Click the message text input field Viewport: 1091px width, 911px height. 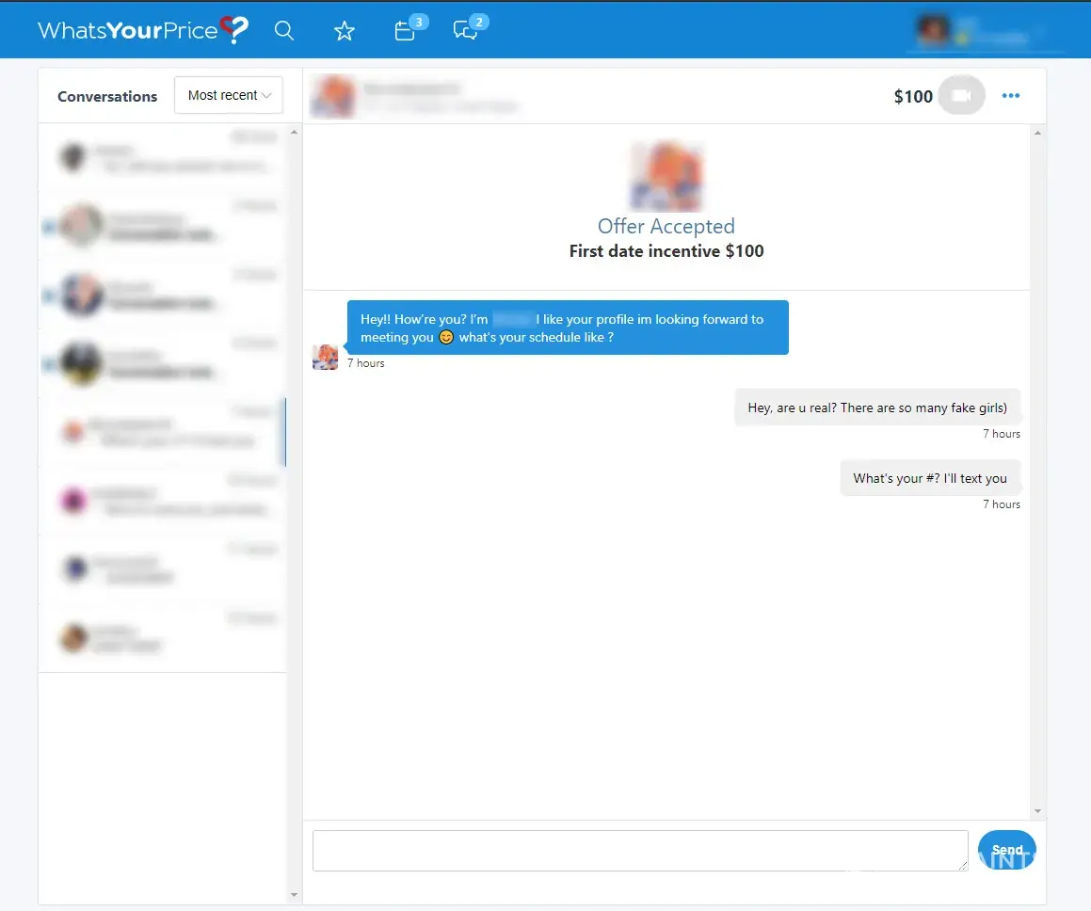[x=640, y=850]
